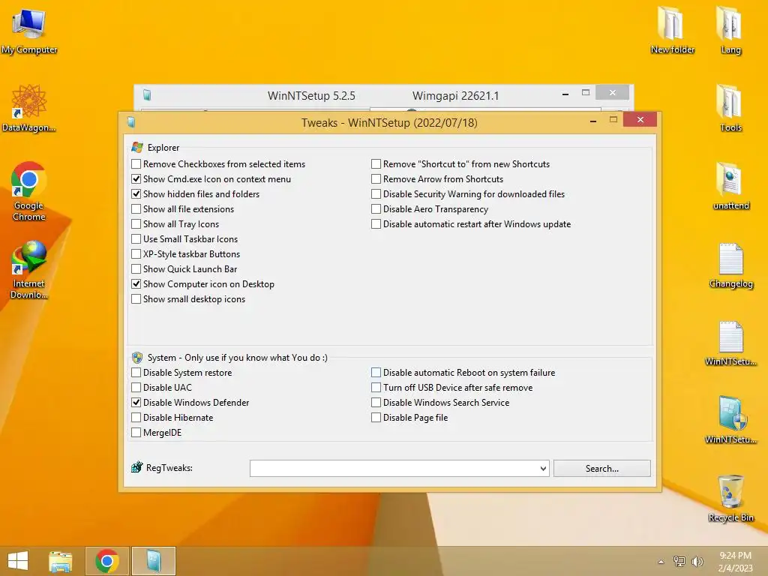
Task: Enable Remove "Shortcut to" from new Shortcuts
Action: [376, 163]
